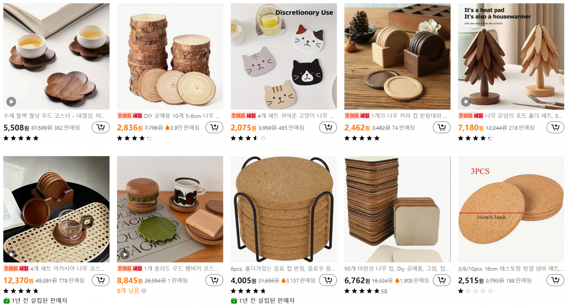The height and width of the screenshot is (307, 567).
Task: Add walnut flower coaster to cart
Action: (101, 127)
